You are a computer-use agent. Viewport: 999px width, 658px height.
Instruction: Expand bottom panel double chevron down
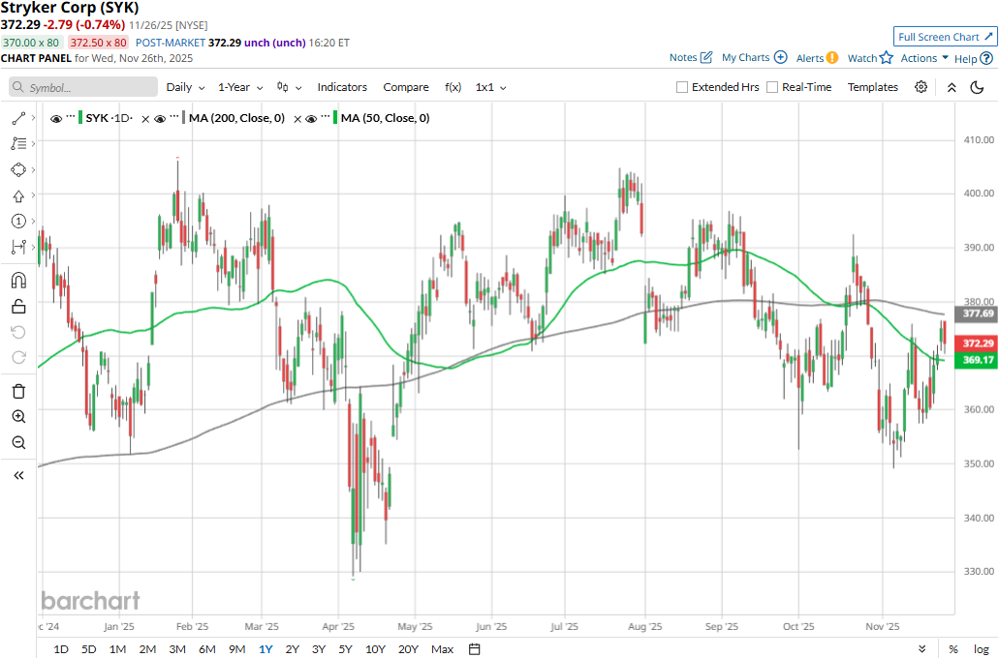point(921,649)
